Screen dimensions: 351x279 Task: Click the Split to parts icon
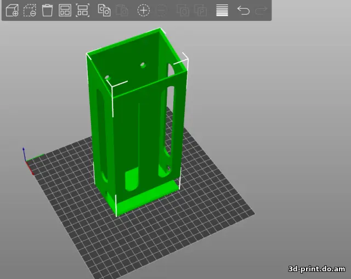coord(201,10)
